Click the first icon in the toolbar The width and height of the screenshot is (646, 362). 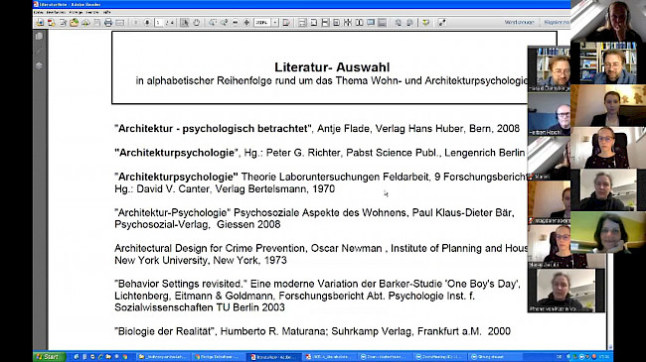[x=40, y=23]
